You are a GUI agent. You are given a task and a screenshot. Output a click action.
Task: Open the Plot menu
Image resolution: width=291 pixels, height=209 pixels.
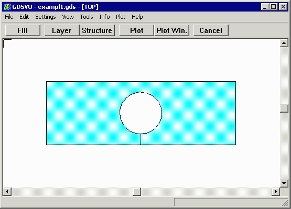pyautogui.click(x=121, y=17)
